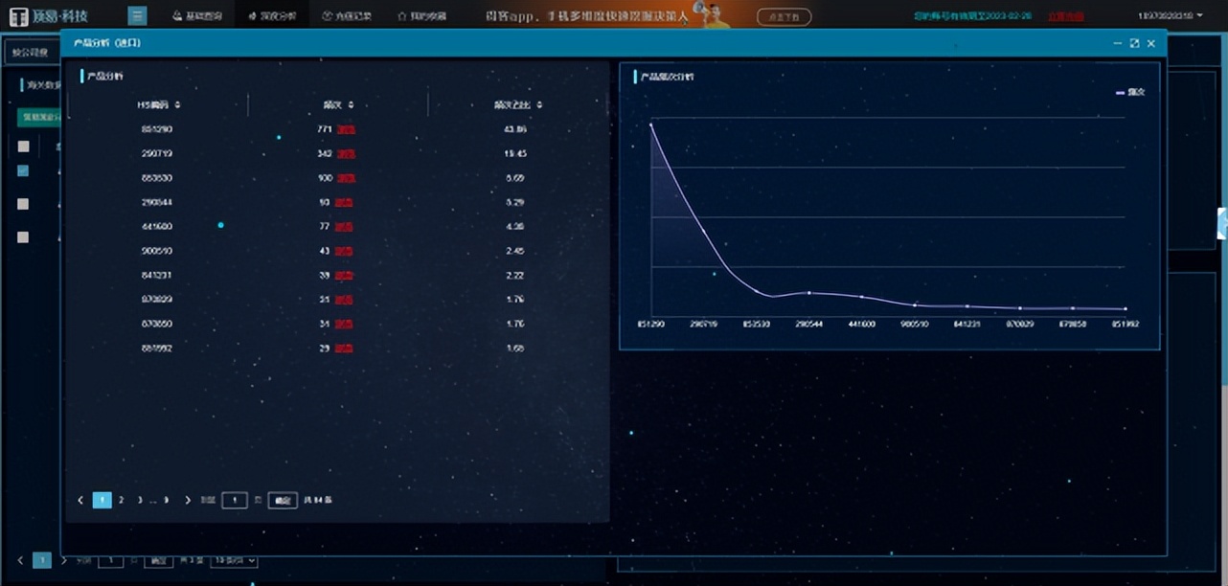
Task: Toggle the 频次 chart legend
Action: pyautogui.click(x=1130, y=92)
